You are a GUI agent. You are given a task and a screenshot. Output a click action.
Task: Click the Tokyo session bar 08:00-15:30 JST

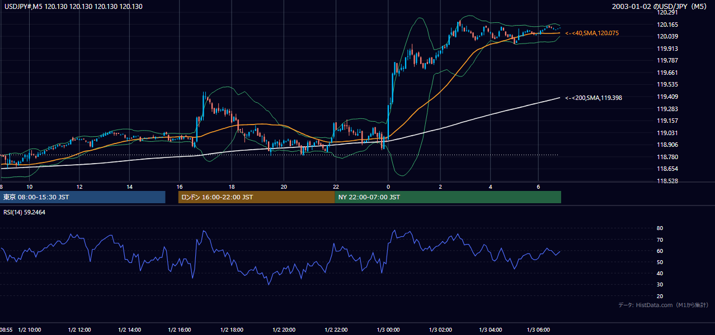83,197
